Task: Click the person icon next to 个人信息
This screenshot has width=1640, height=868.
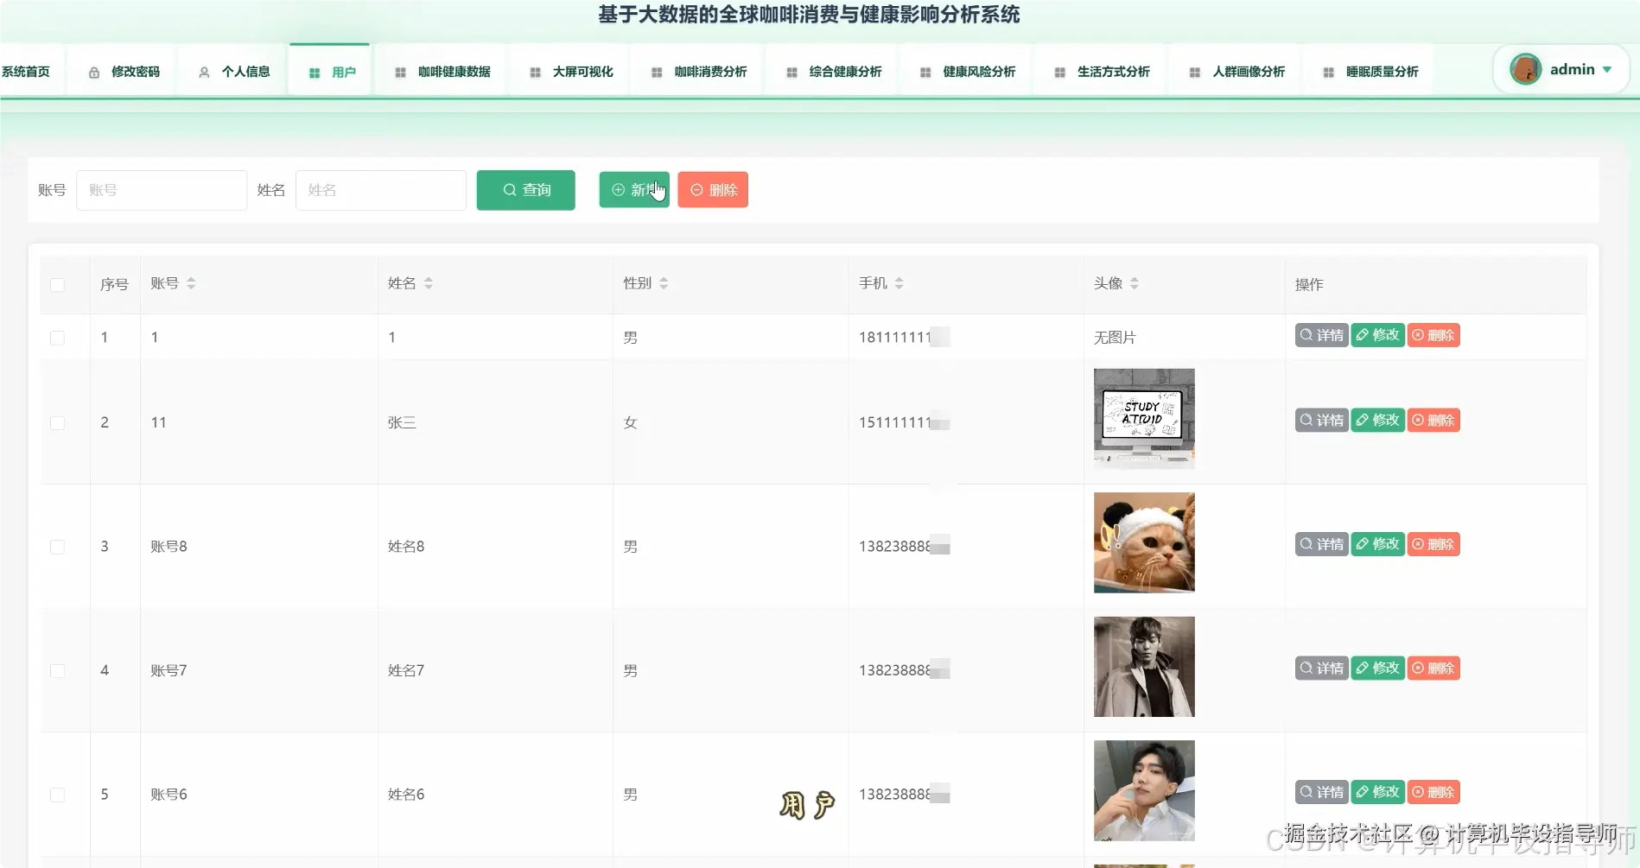Action: pos(203,72)
